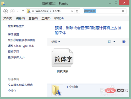Select Fonts in the address path
Image resolution: width=131 pixels, height=99 pixels.
pos(57,11)
